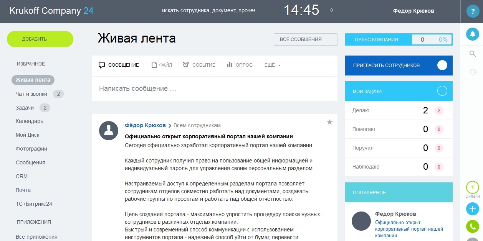
Task: Click the Чат и звонки counter badge 2
Action: (x=58, y=94)
